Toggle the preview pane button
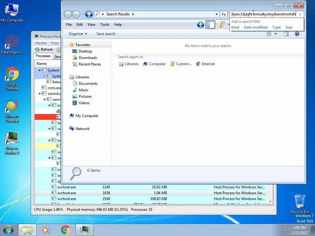The height and width of the screenshot is (236, 315). click(286, 34)
